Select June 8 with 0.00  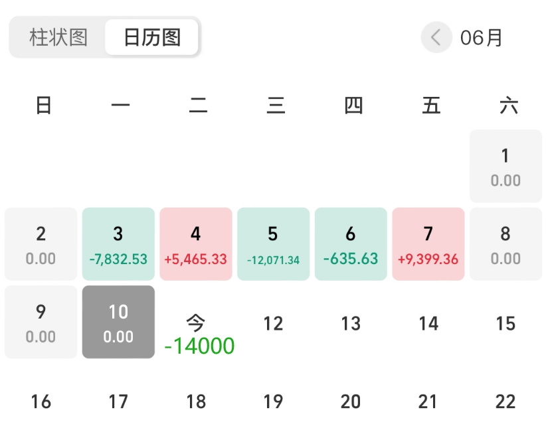click(x=505, y=244)
